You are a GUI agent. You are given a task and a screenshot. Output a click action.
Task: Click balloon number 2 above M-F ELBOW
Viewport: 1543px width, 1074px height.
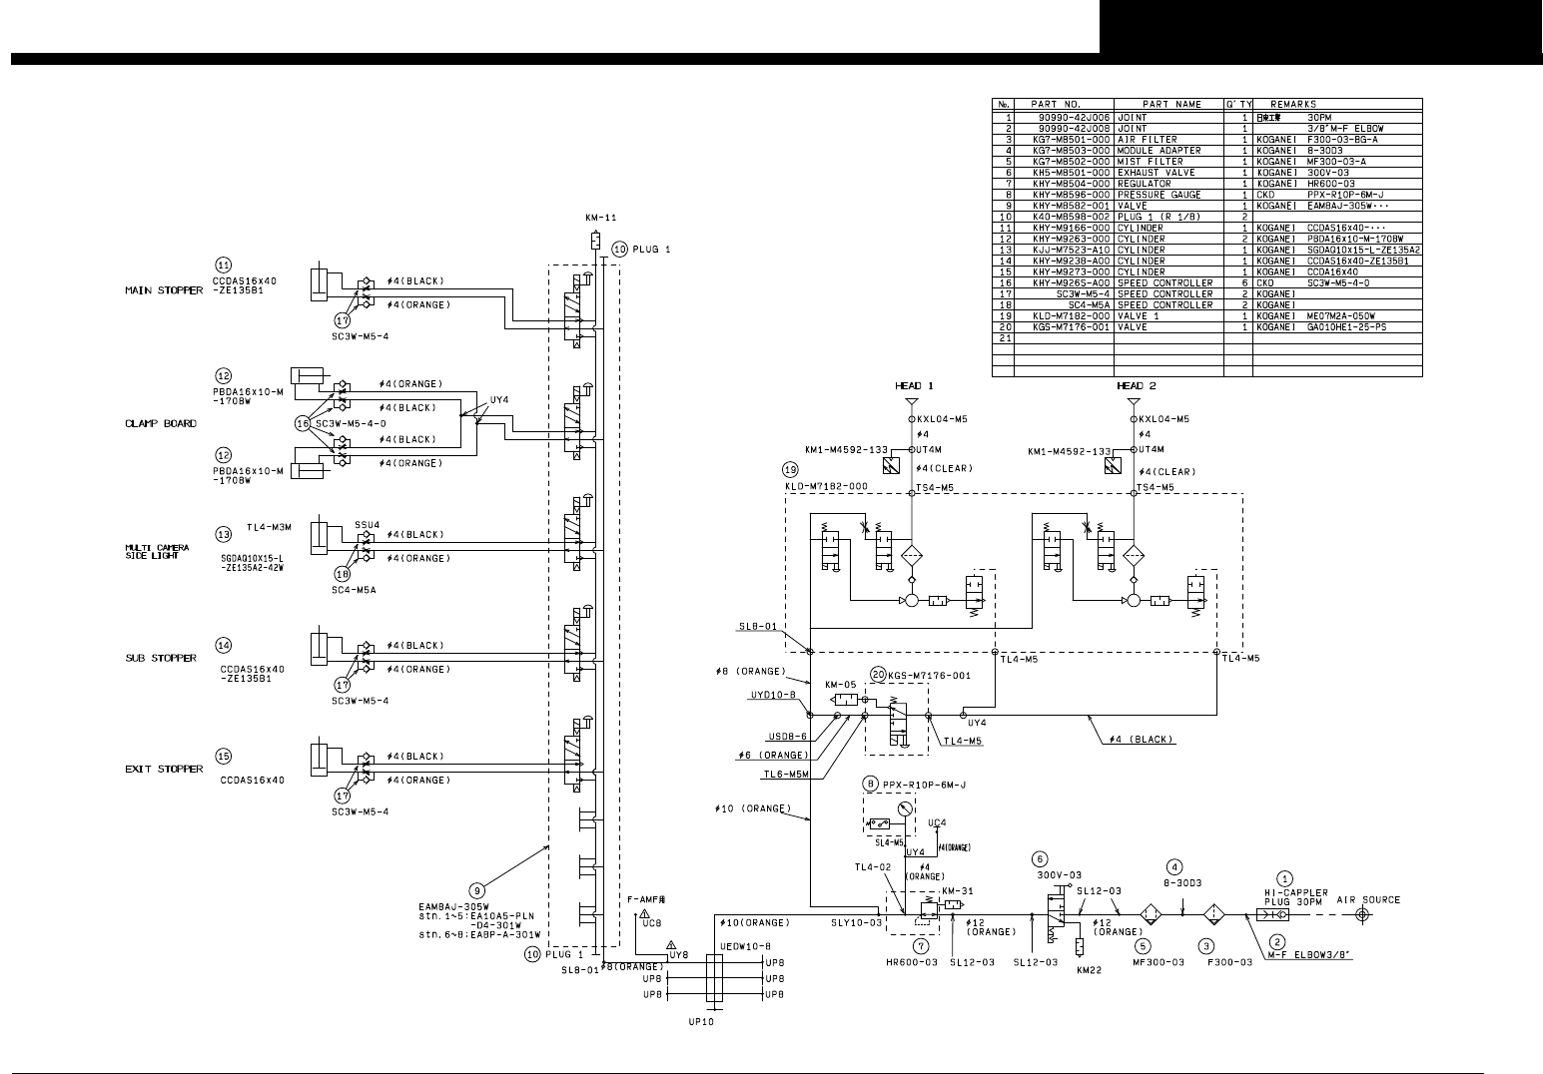[x=1276, y=941]
